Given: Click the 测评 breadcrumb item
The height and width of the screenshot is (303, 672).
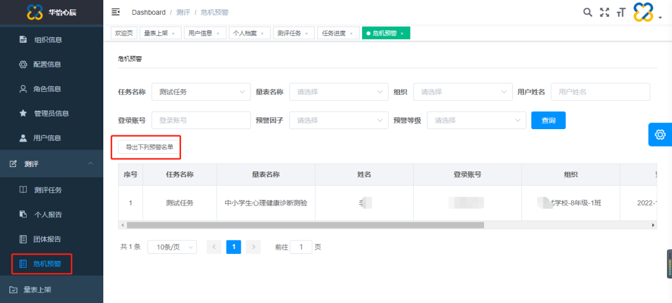Looking at the screenshot, I should (183, 12).
